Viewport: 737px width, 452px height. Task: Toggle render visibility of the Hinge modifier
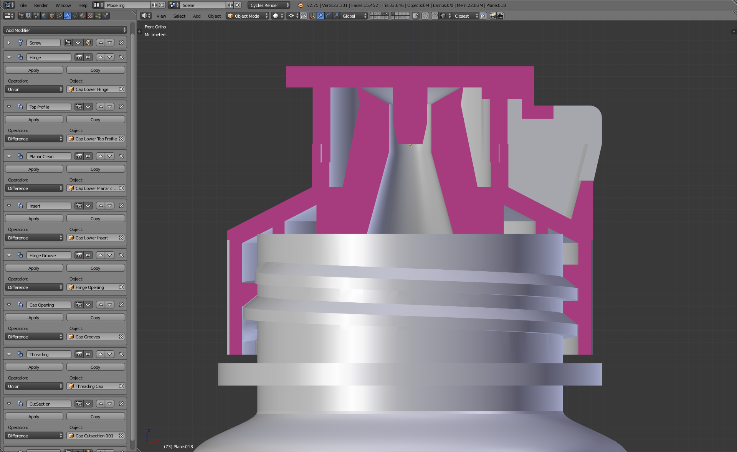79,57
